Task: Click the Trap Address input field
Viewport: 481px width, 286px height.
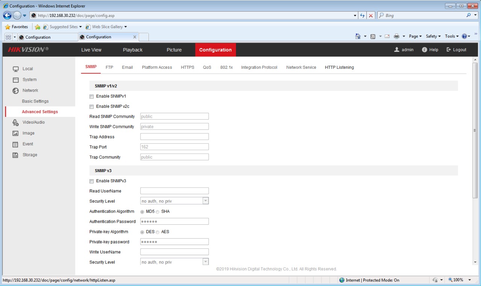Action: (x=174, y=137)
